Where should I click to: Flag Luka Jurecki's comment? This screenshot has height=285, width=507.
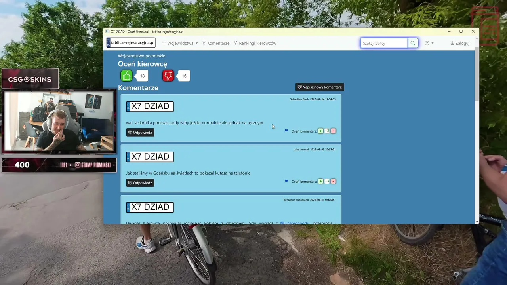[x=286, y=181]
